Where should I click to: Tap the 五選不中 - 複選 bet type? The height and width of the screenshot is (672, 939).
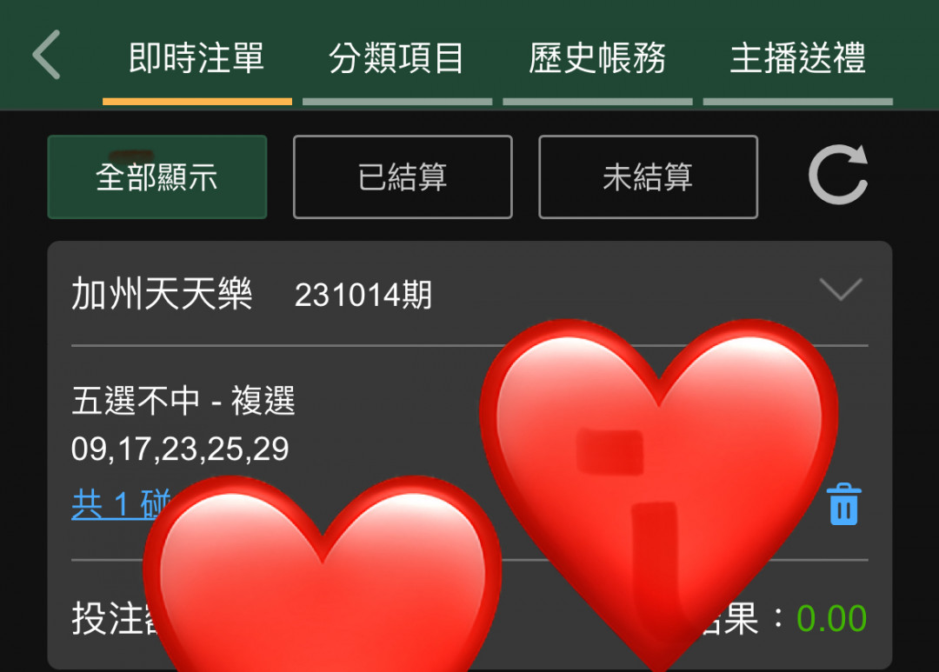click(183, 400)
